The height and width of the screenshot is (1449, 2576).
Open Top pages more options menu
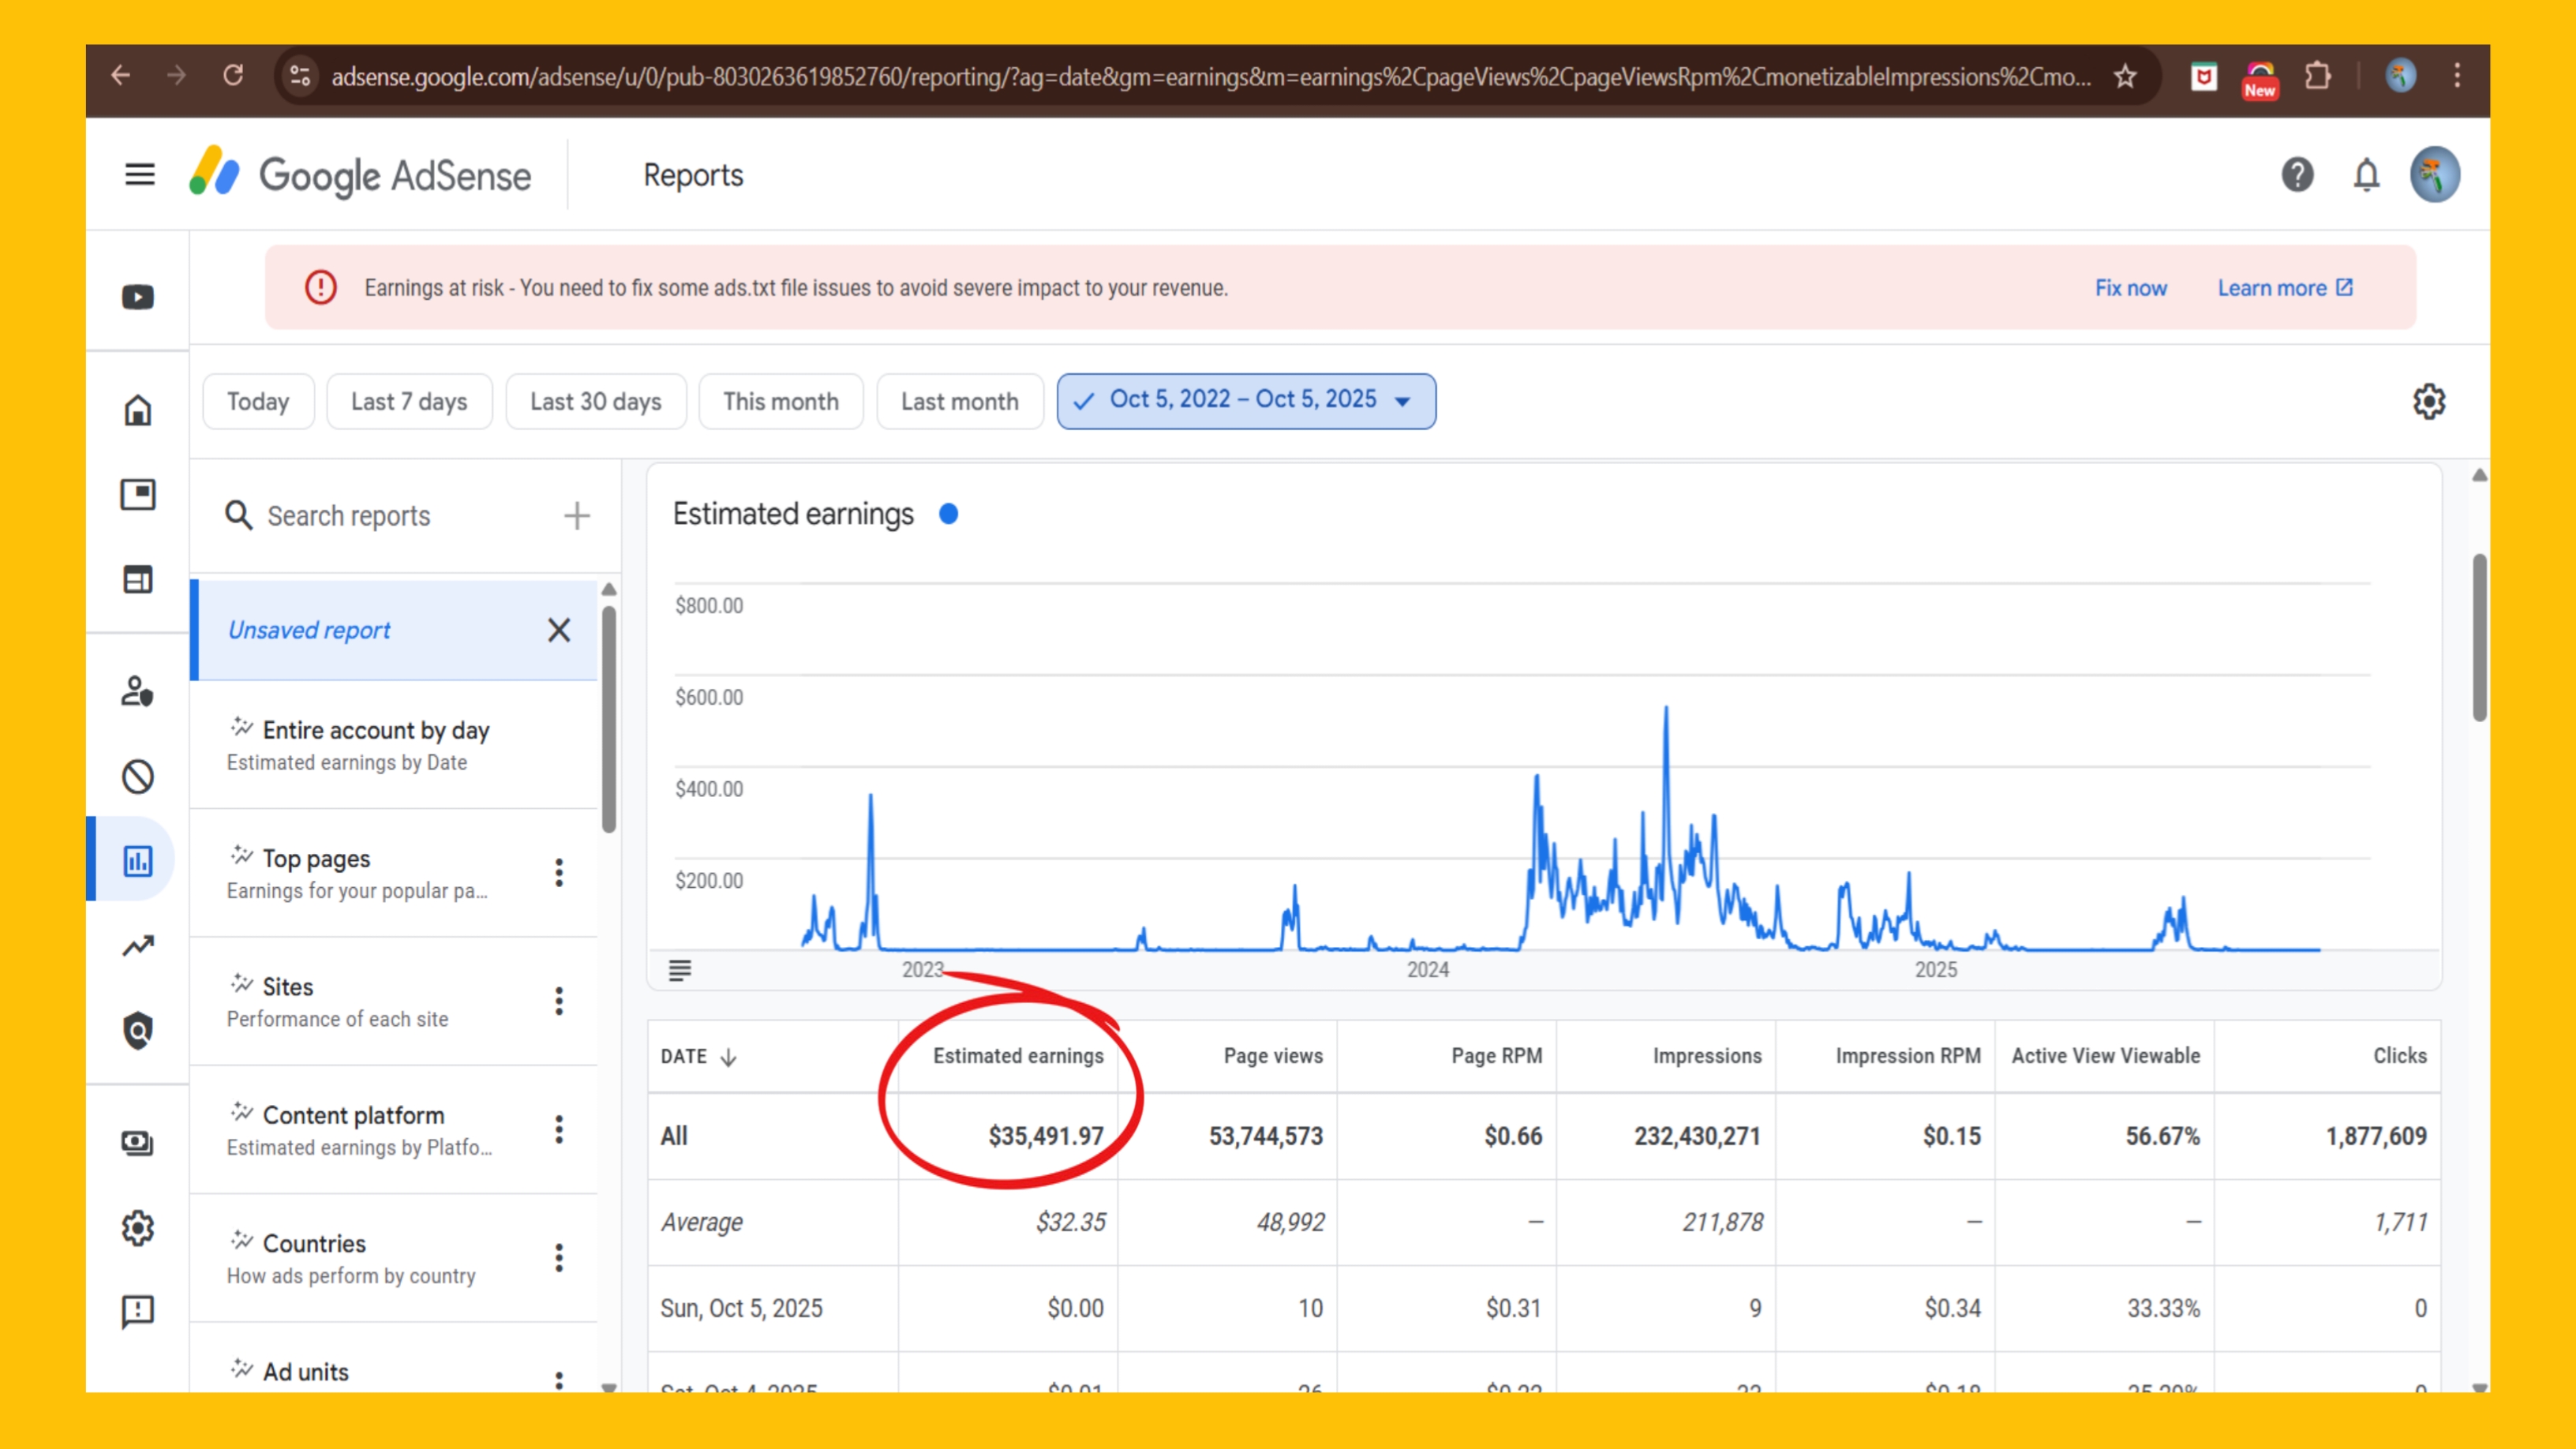coord(559,873)
